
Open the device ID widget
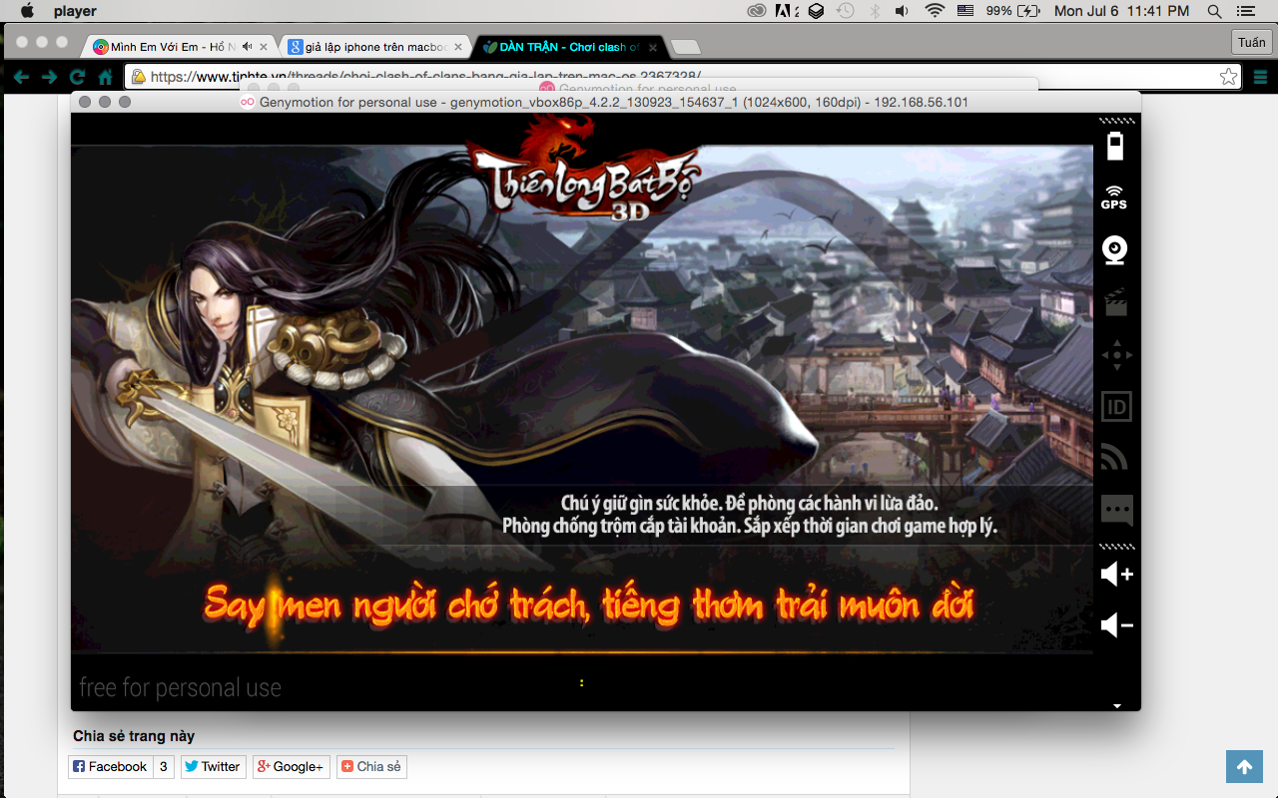1115,406
